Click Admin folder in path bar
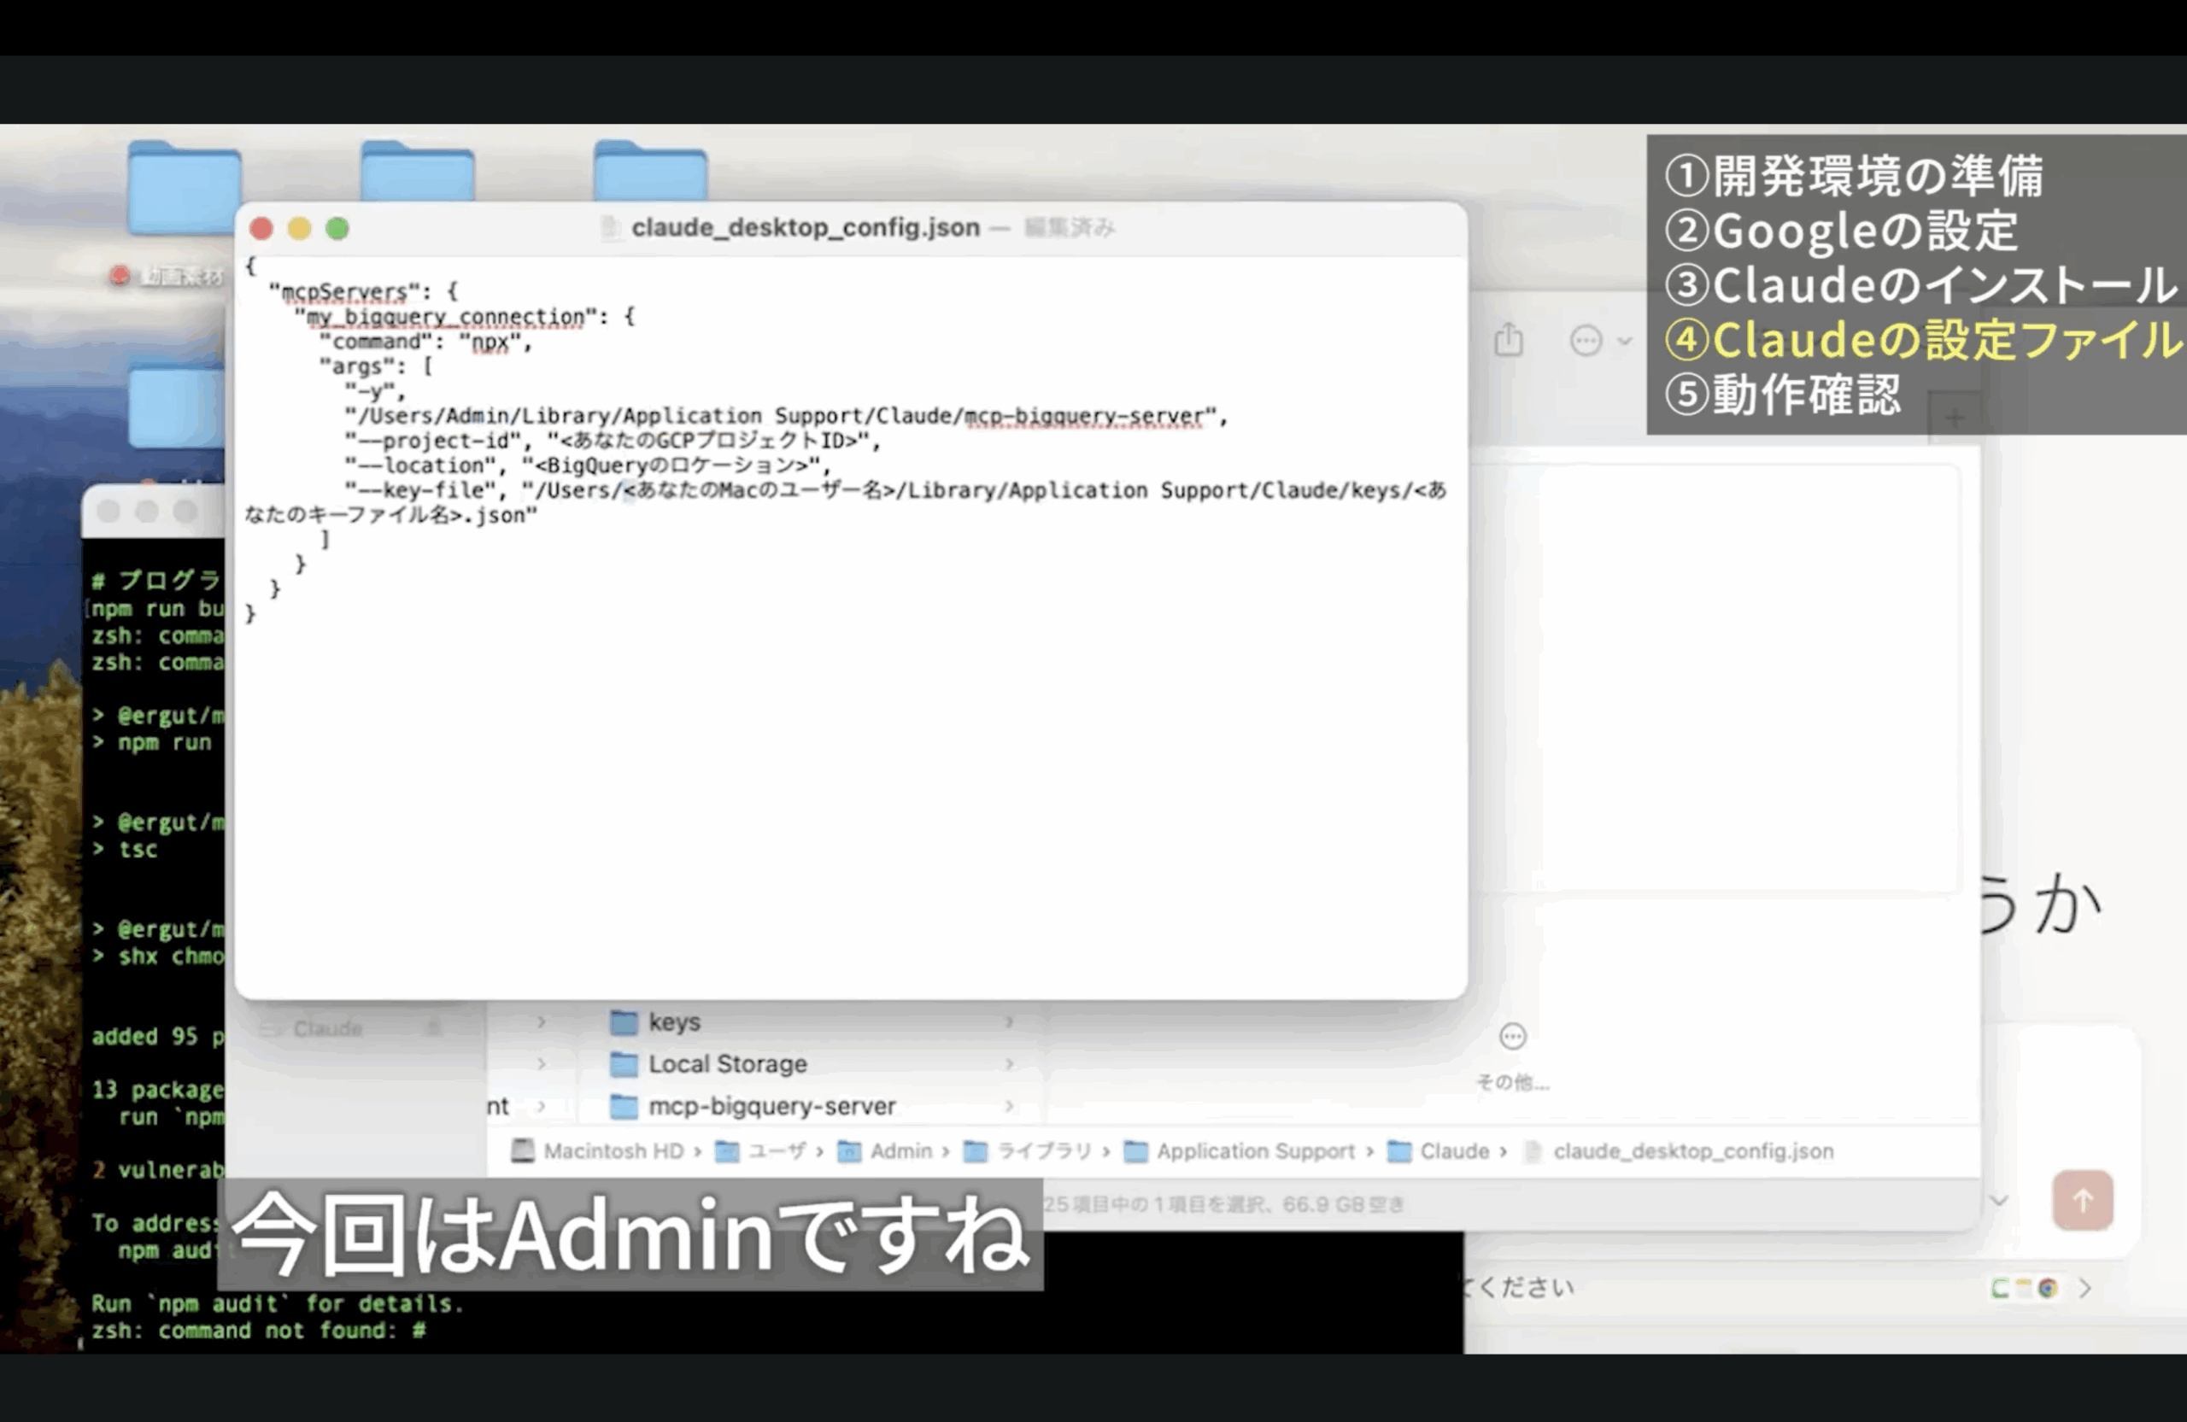2187x1422 pixels. click(x=900, y=1151)
